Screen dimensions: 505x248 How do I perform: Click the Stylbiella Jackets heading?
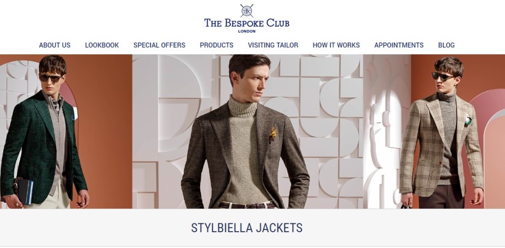coord(247,228)
